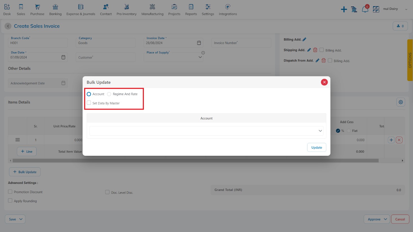Viewport: 413px width, 232px height.
Task: Open the Due Date calendar picker
Action: point(63,57)
